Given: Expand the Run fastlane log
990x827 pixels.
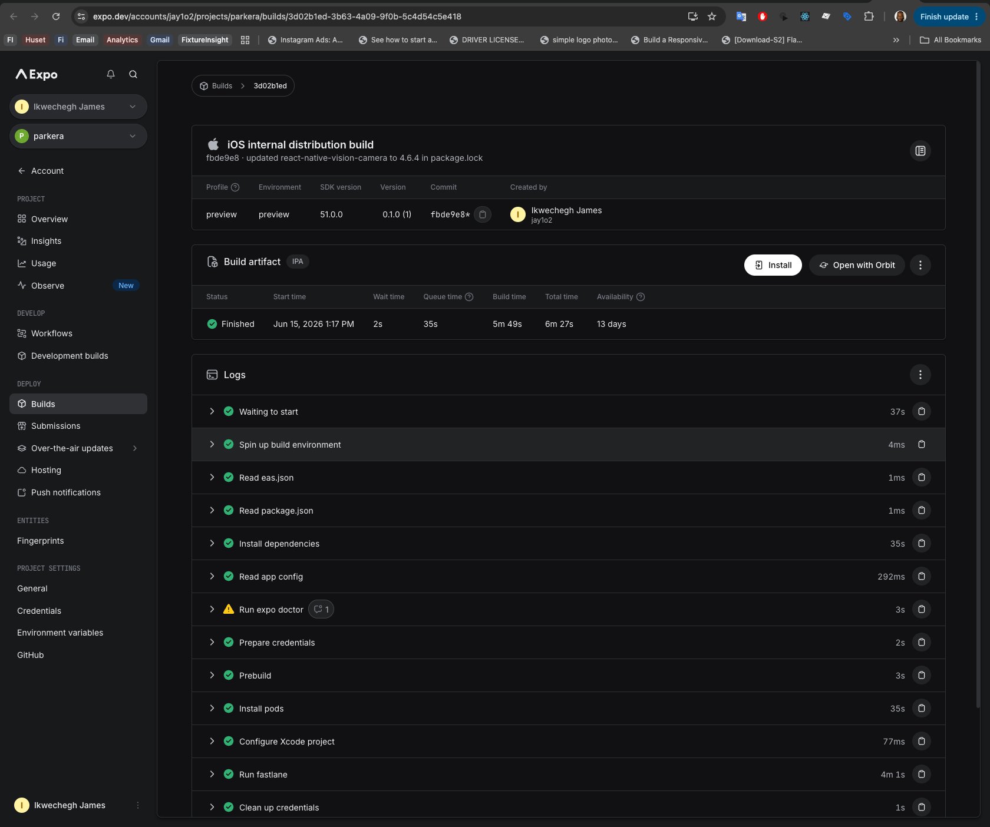Looking at the screenshot, I should (212, 775).
